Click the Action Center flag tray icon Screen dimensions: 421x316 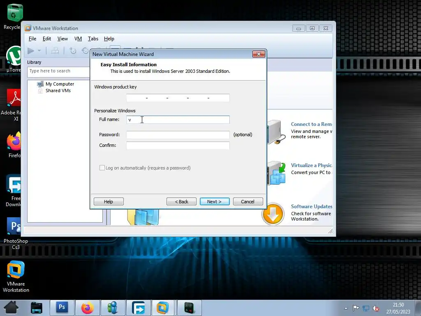[356, 308]
